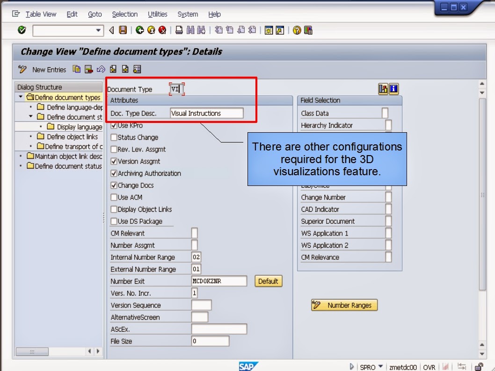Image resolution: width=495 pixels, height=371 pixels.
Task: Undo the last change
Action: tap(101, 70)
